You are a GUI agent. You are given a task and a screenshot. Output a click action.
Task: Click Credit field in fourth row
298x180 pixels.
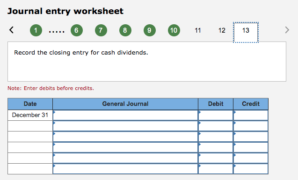tap(251, 147)
